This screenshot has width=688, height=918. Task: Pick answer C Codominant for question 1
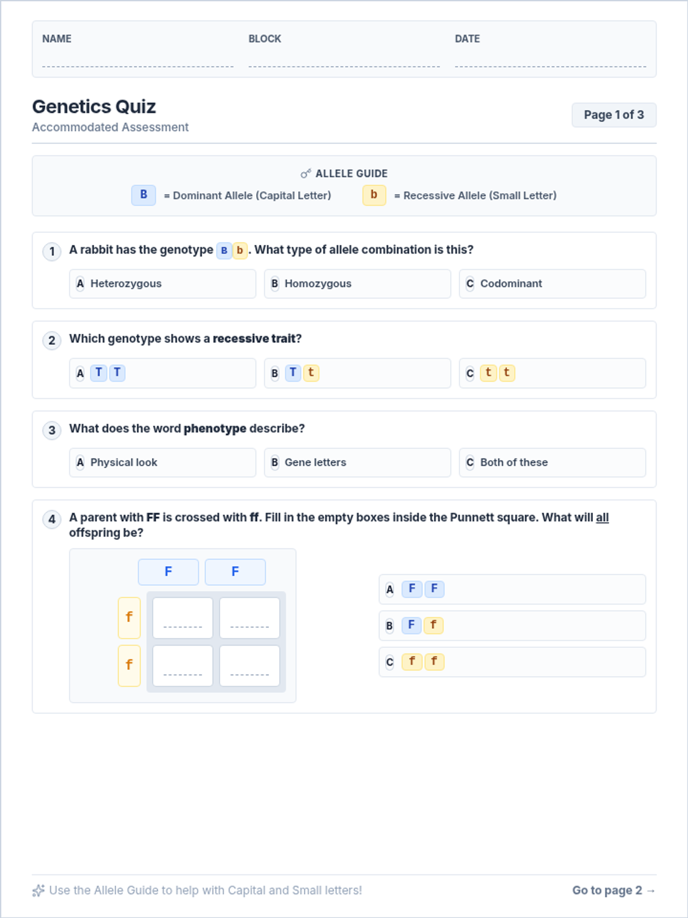tap(552, 284)
